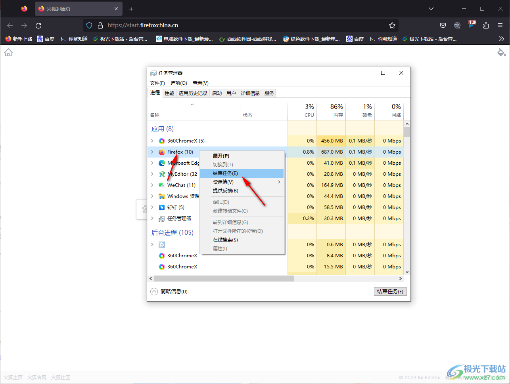Open the Firefox hamburger application menu
510x384 pixels.
point(500,25)
